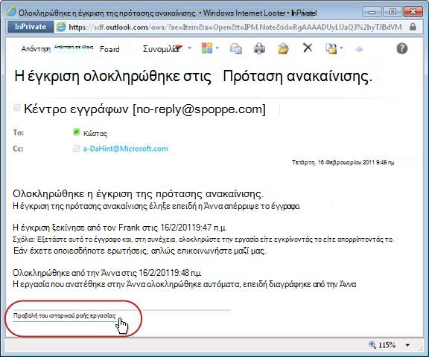Click the envelope message icon in toolbar
Image resolution: width=429 pixels, height=357 pixels.
coord(235,48)
